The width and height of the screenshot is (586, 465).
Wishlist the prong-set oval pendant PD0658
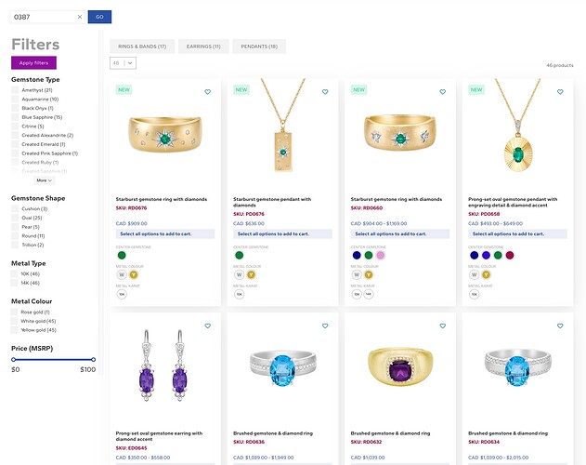coord(560,92)
